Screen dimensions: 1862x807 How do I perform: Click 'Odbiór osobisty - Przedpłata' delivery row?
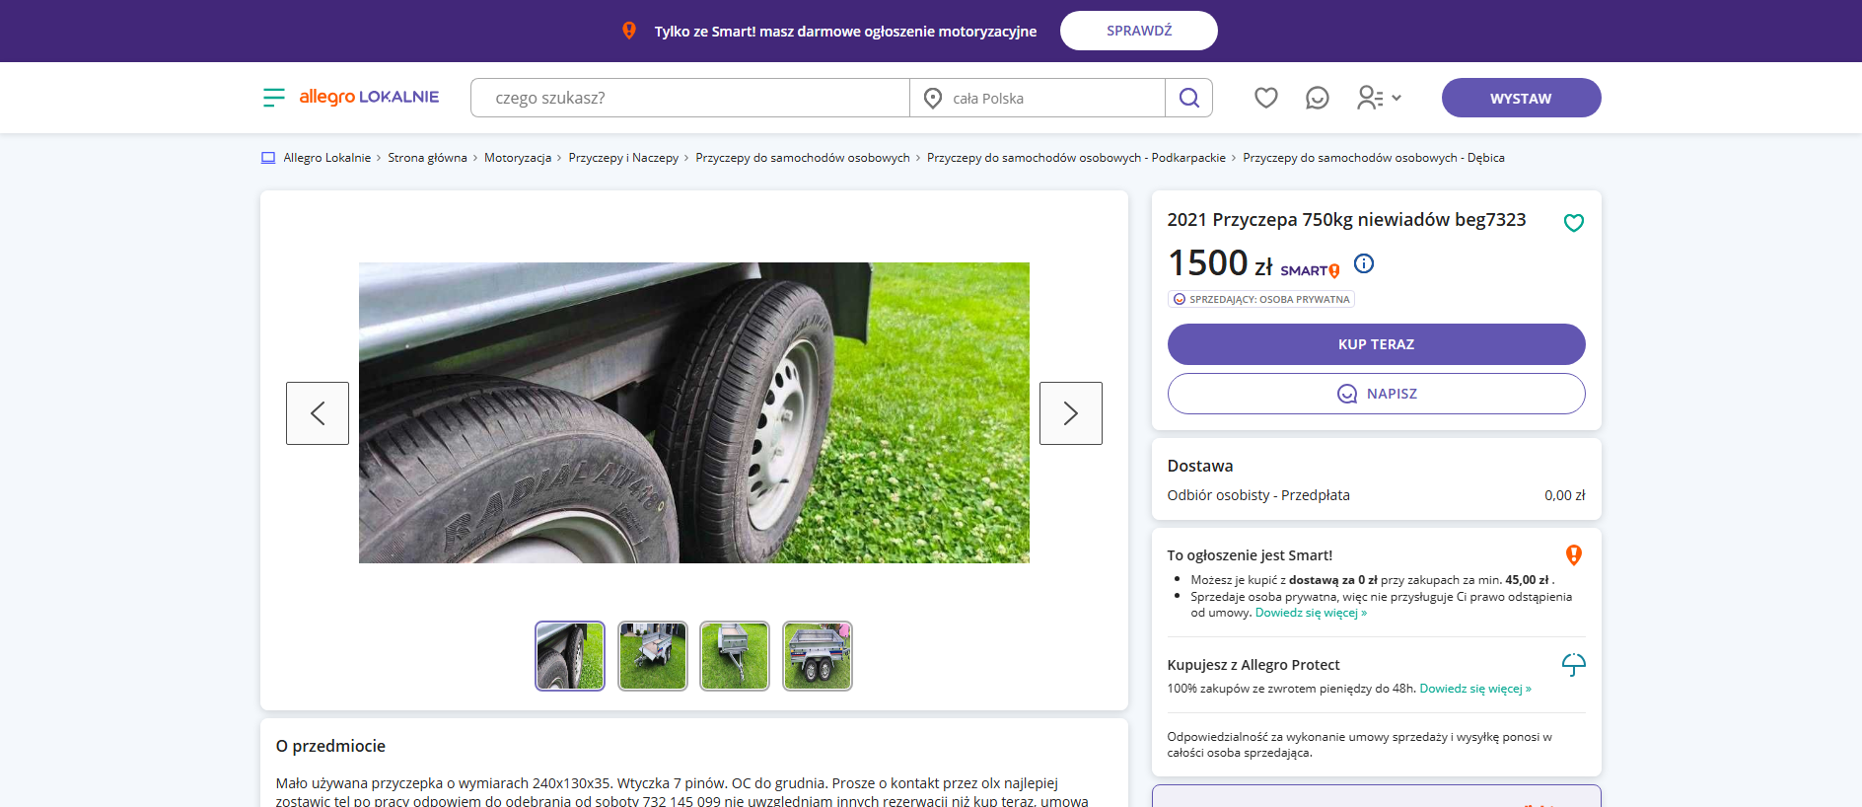[1376, 495]
